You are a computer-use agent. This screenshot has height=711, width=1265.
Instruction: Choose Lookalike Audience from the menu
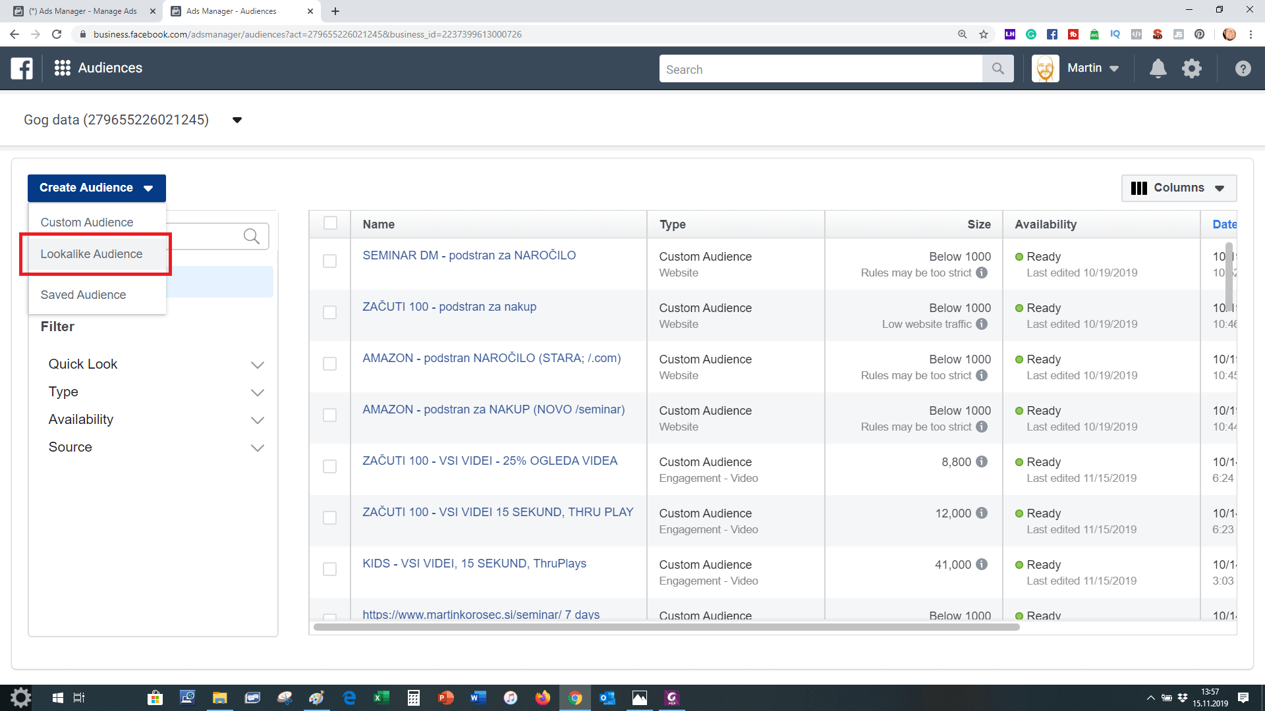(x=92, y=254)
